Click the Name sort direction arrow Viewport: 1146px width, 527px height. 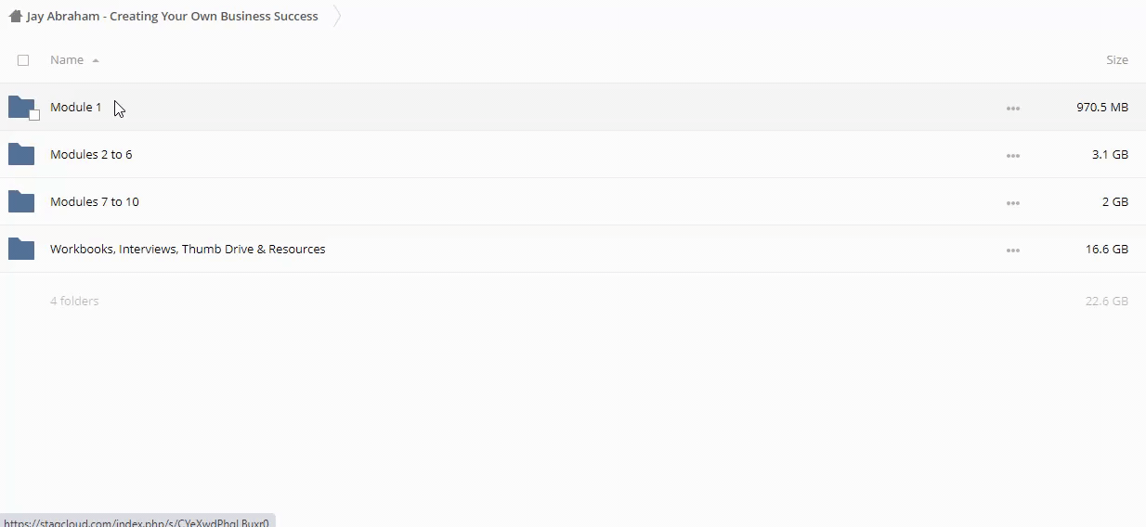click(96, 61)
